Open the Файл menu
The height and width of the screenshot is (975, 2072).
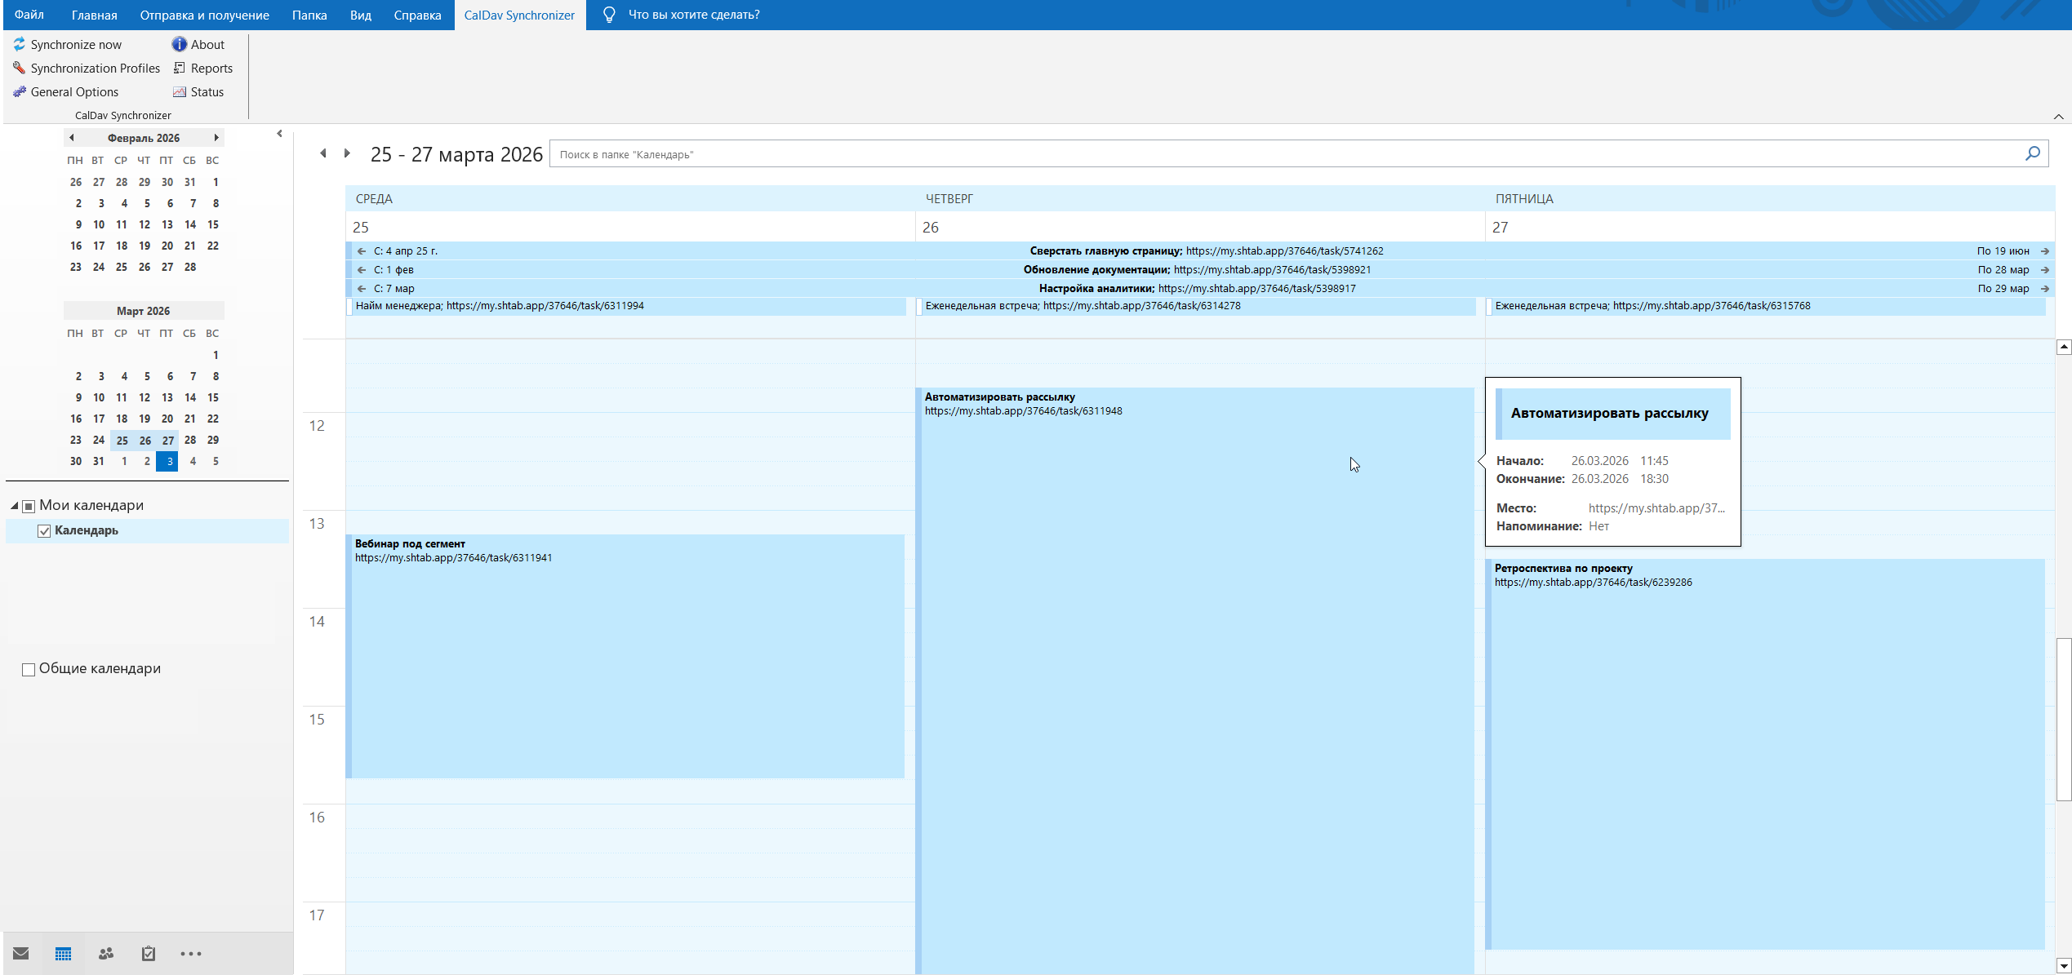(29, 15)
